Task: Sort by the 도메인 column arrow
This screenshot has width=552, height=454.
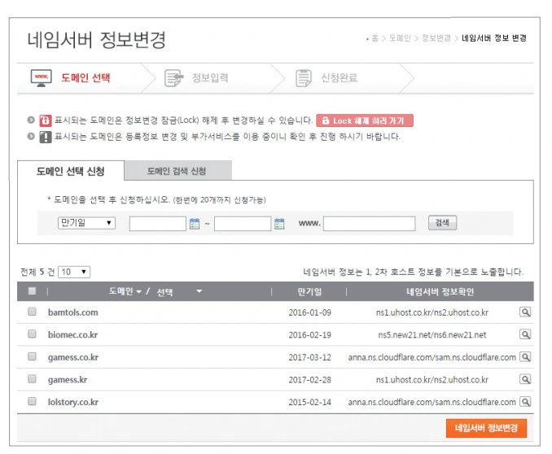Action: click(x=138, y=292)
